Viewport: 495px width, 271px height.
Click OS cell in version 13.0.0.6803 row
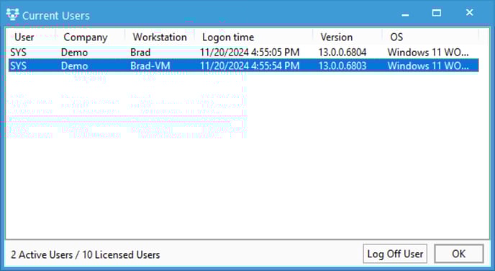click(x=428, y=66)
